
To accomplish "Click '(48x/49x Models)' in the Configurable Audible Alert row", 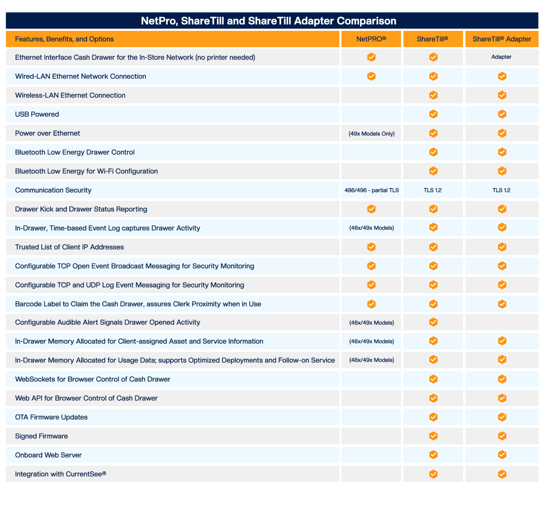I will [372, 323].
